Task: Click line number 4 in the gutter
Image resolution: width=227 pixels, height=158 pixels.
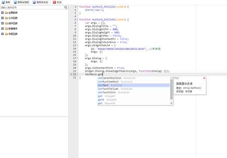Action: tap(75, 16)
